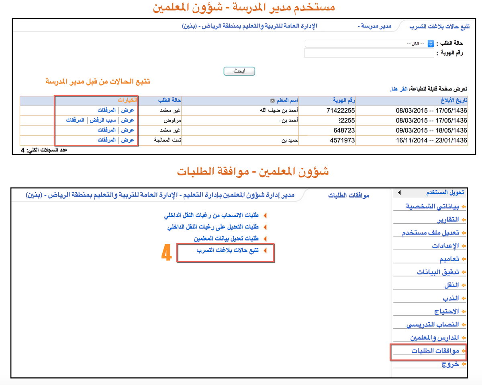Open المرفقات for ID 648723 row
482x385 pixels.
point(107,130)
